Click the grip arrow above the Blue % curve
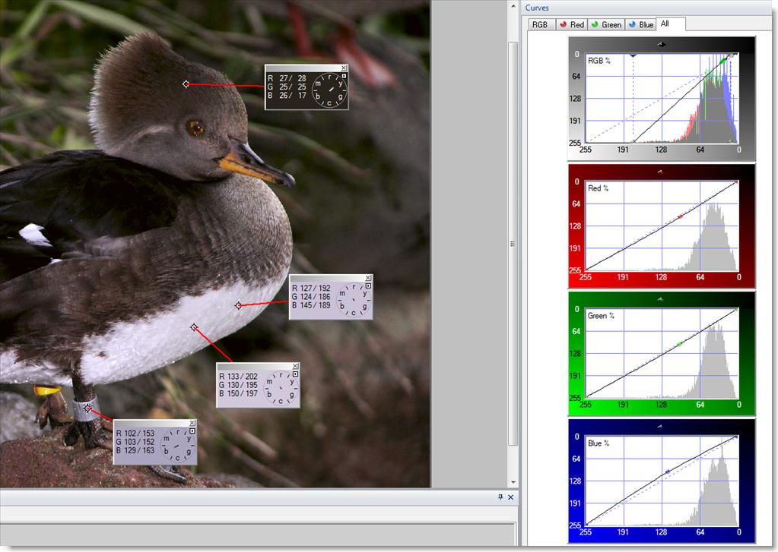Screen dimensions: 778x552 (660, 426)
